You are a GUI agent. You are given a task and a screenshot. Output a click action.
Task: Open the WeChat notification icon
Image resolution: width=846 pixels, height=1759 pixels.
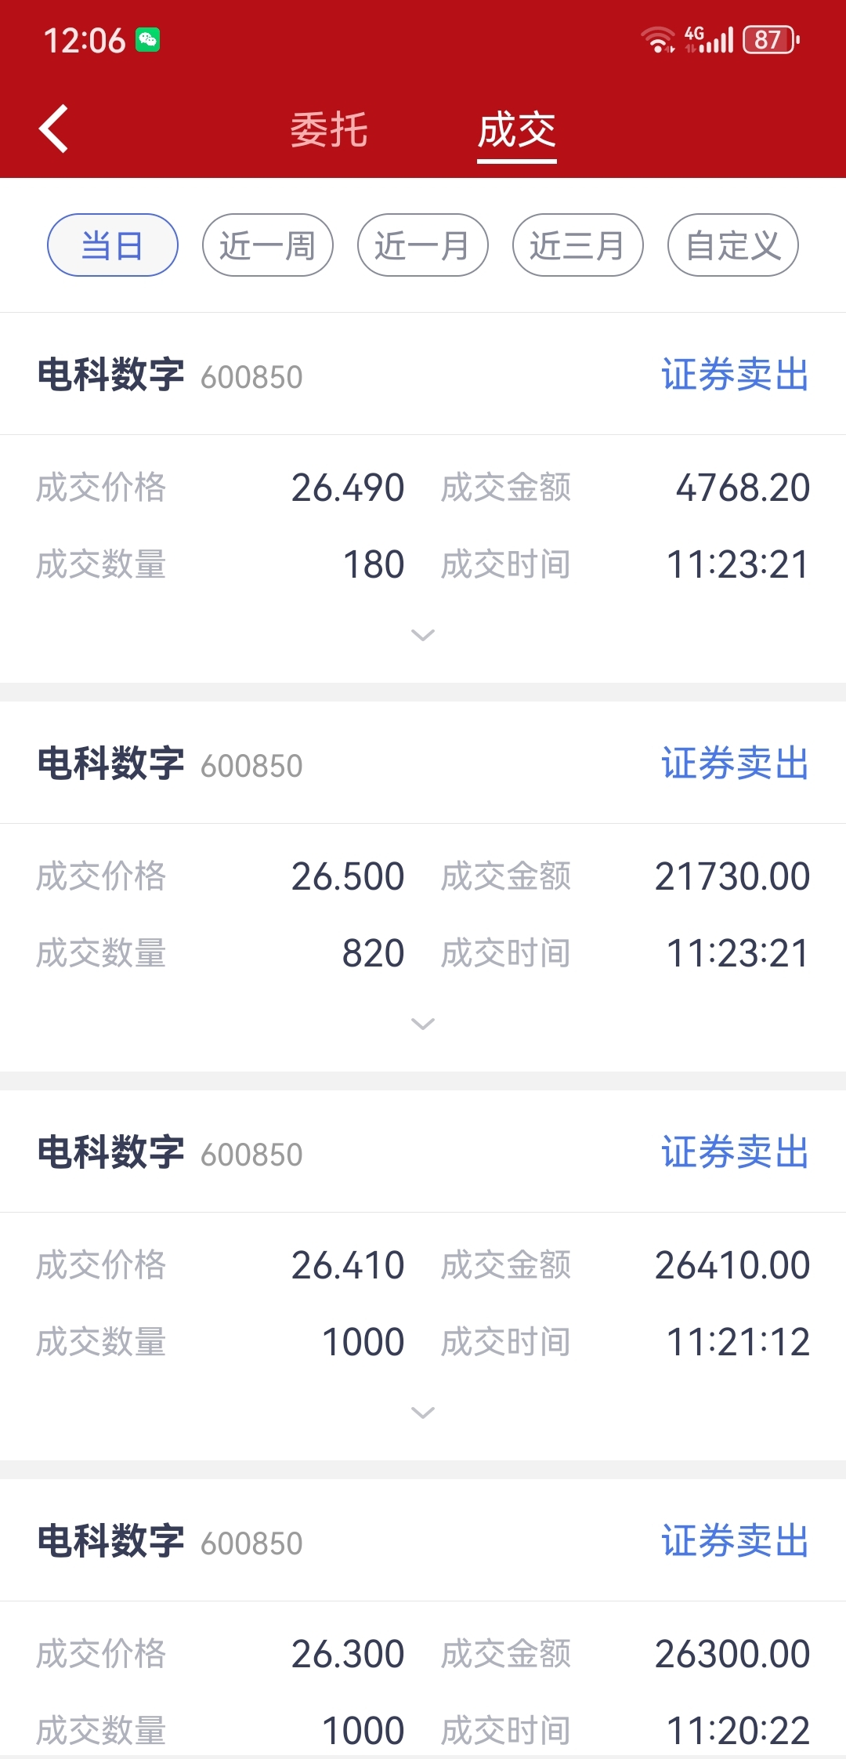(148, 40)
